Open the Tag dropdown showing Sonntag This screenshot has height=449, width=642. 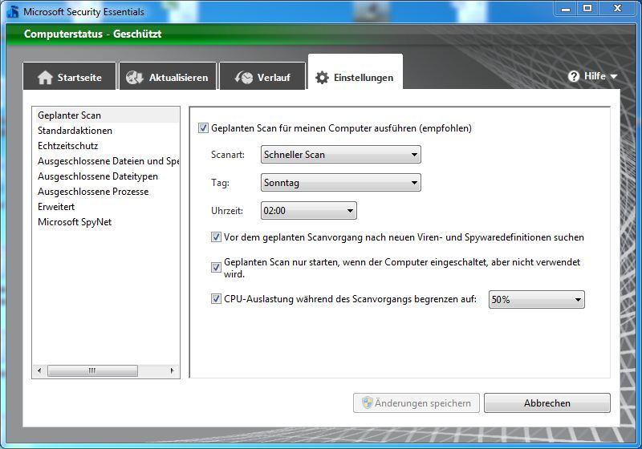click(x=340, y=182)
